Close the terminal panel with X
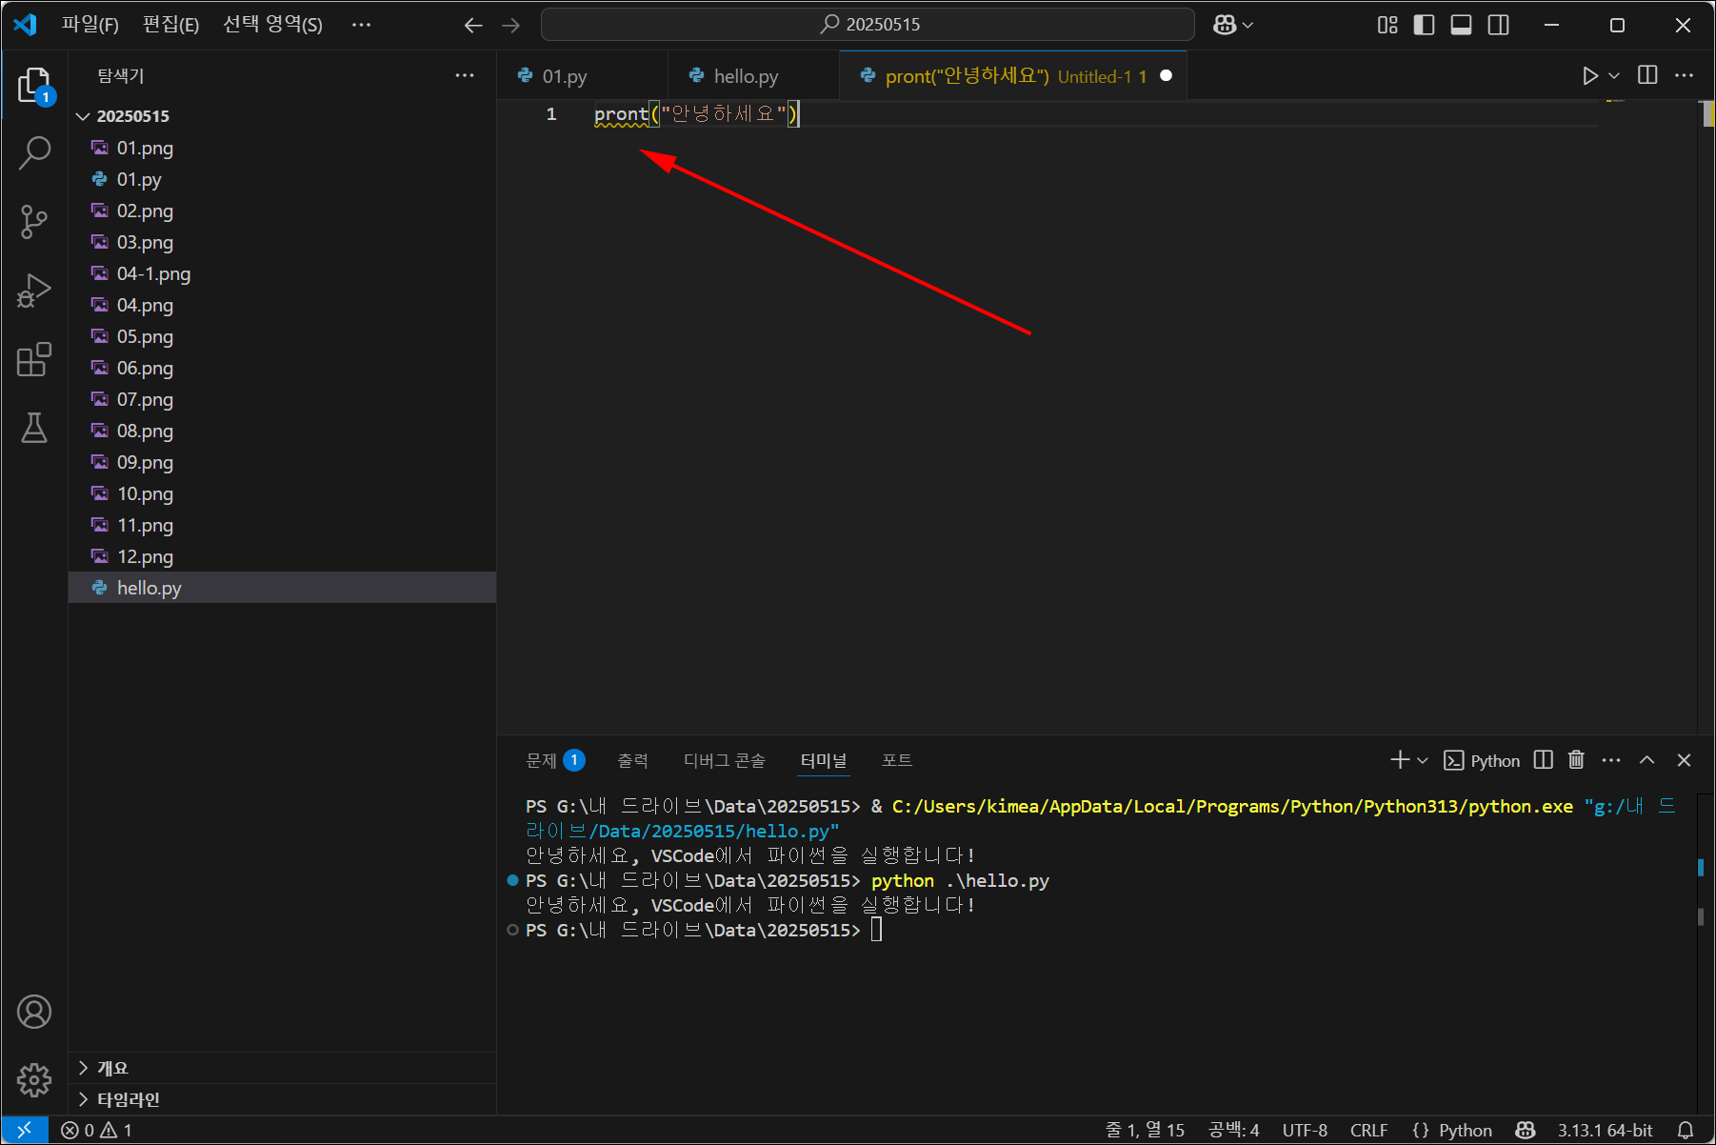1716x1145 pixels. coord(1684,760)
